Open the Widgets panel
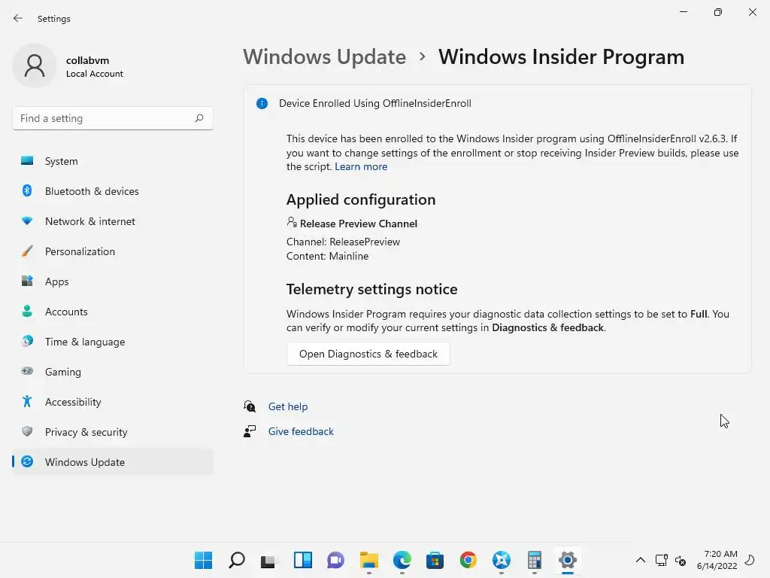This screenshot has width=770, height=578. pos(303,560)
